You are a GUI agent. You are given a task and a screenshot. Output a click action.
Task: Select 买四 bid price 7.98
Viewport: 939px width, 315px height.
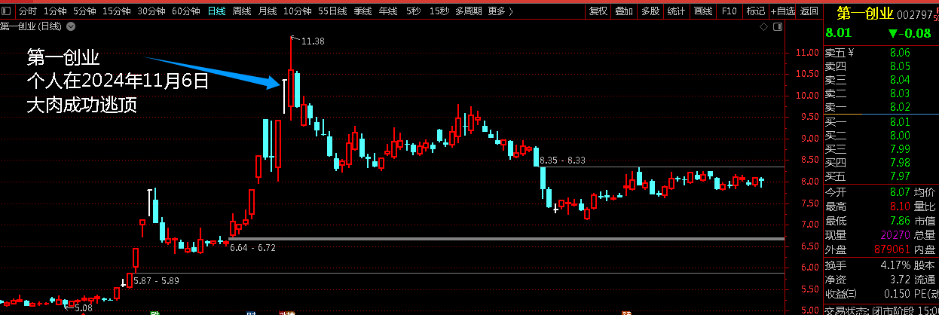click(x=900, y=162)
